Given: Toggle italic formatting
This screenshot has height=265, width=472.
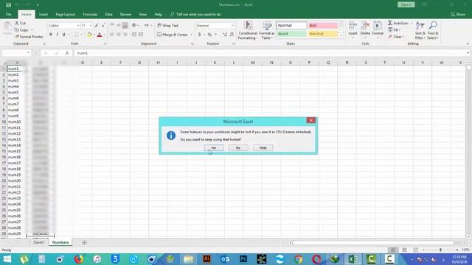Looking at the screenshot, I should pos(58,35).
